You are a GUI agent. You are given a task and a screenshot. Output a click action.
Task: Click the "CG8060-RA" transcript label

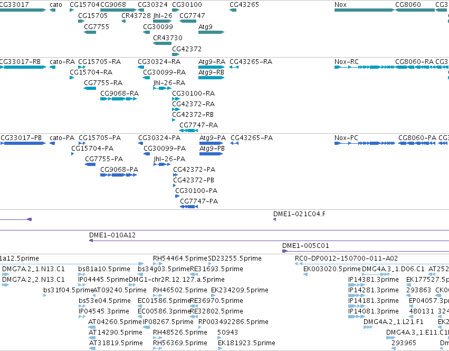point(414,62)
